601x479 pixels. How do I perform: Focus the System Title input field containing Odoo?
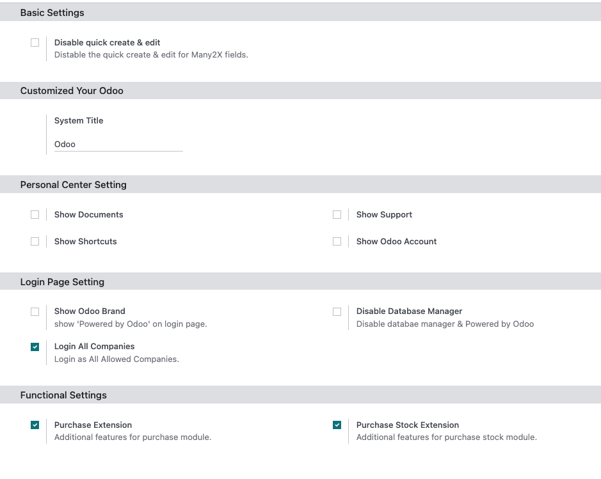118,145
